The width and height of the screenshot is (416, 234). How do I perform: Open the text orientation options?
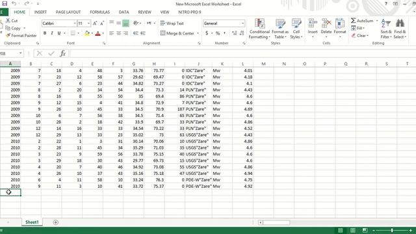(x=137, y=23)
